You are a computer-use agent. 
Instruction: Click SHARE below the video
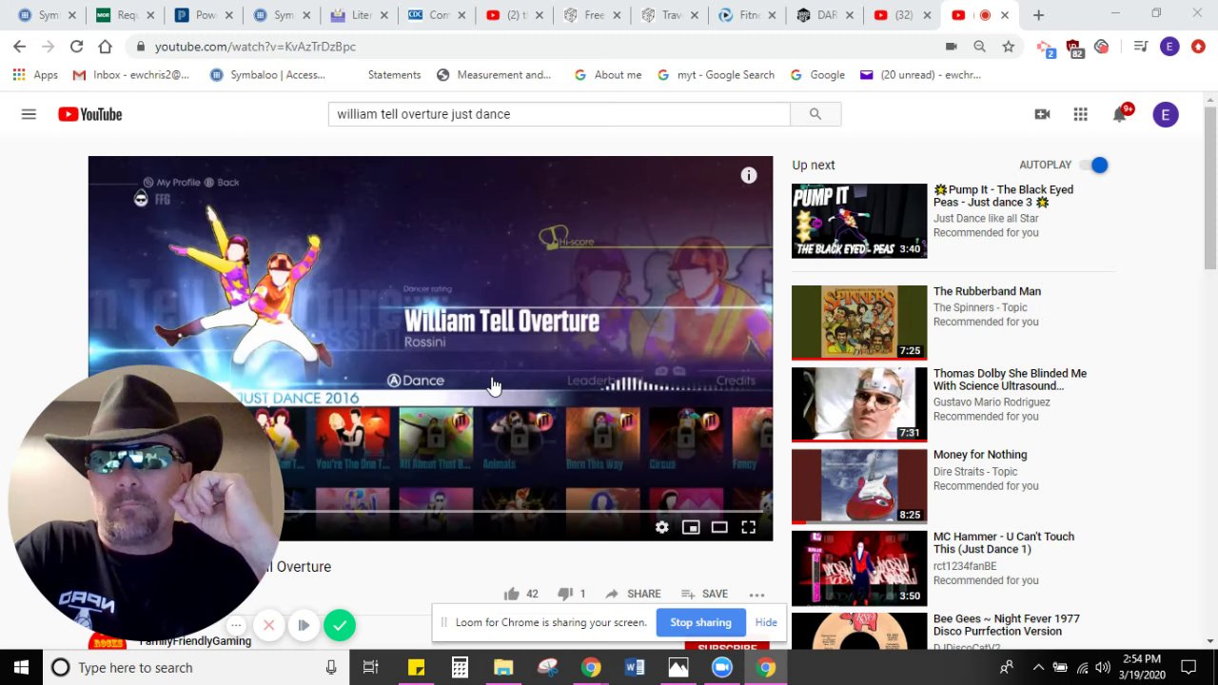pos(633,594)
